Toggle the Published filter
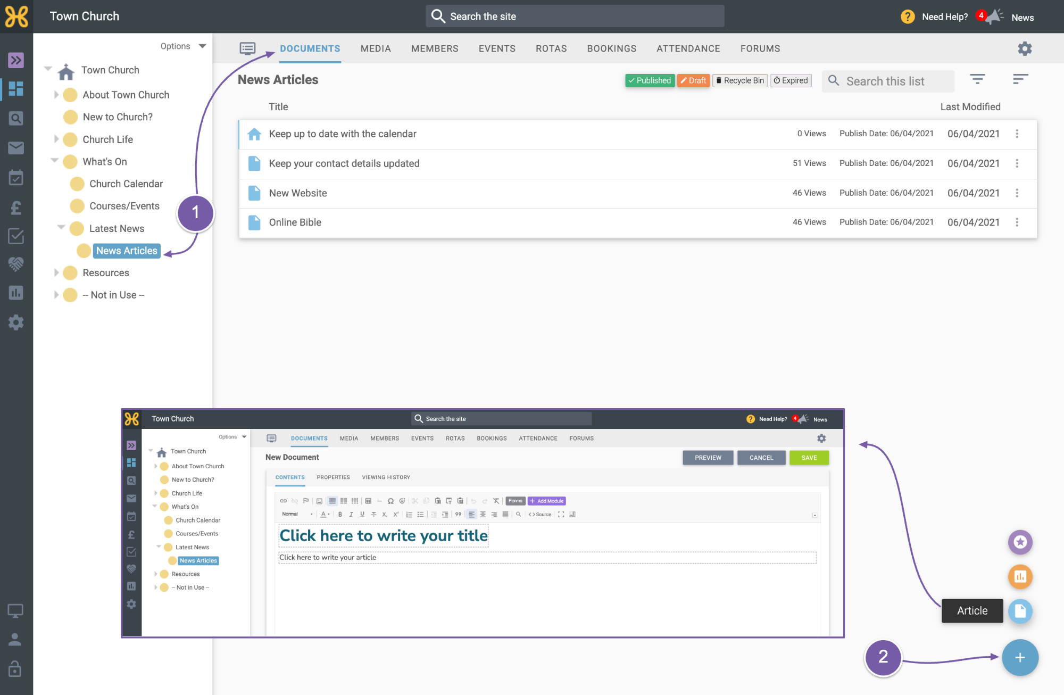The width and height of the screenshot is (1064, 695). pyautogui.click(x=650, y=80)
